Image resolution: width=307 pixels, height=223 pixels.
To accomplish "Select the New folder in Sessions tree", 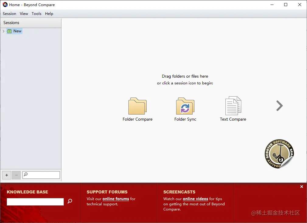I will click(x=15, y=31).
